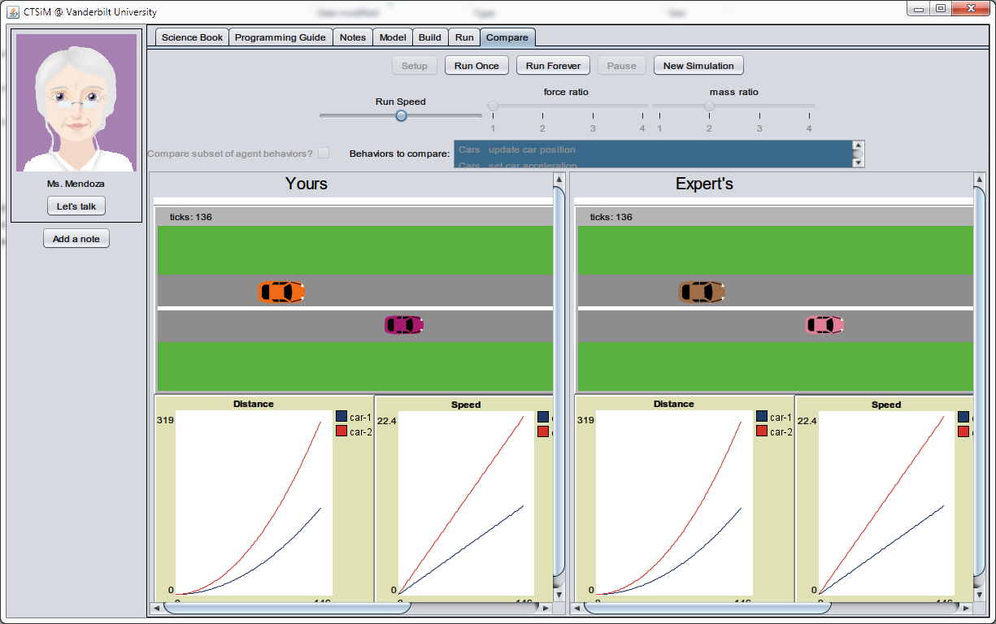The width and height of the screenshot is (996, 624).
Task: Click the pink car in Expert's lane
Action: coord(824,324)
